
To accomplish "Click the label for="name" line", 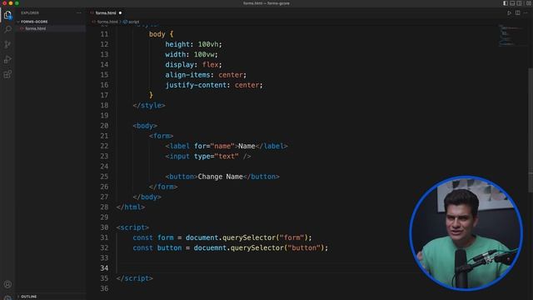I will click(227, 147).
